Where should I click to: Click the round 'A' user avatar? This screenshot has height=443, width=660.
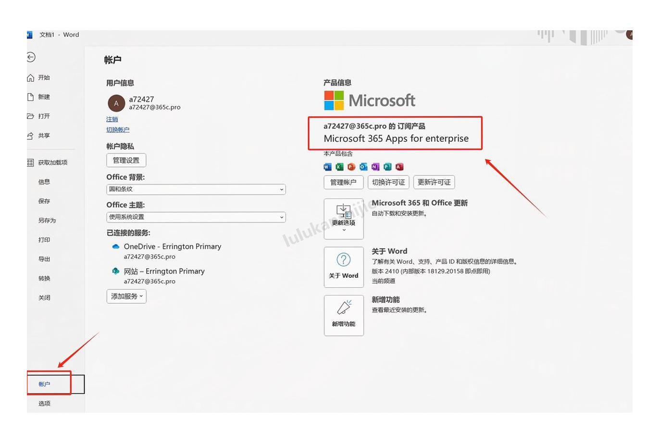click(116, 103)
